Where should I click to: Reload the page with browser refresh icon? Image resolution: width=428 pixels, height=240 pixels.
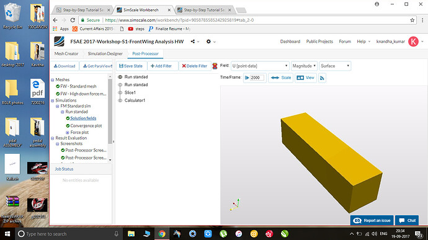click(73, 20)
